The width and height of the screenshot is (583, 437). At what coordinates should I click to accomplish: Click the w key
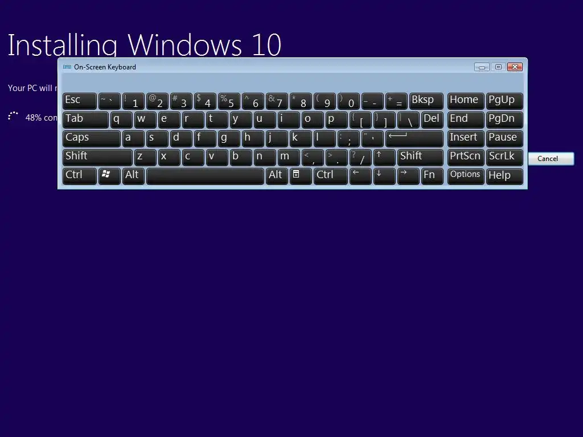tap(145, 119)
